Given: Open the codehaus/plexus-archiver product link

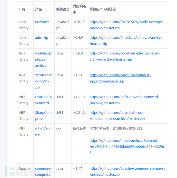Looking at the screenshot, I should pos(43,59).
